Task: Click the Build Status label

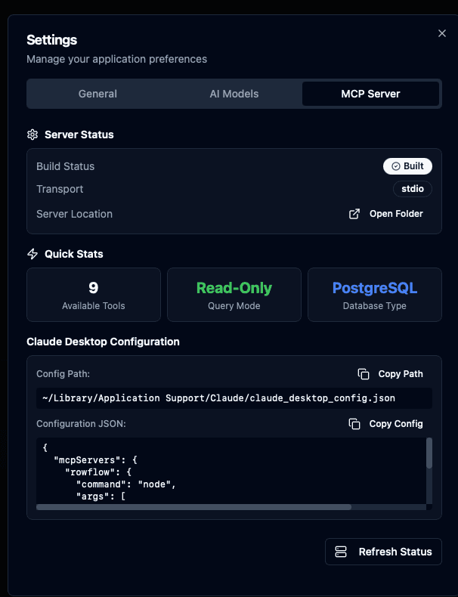Action: [66, 166]
